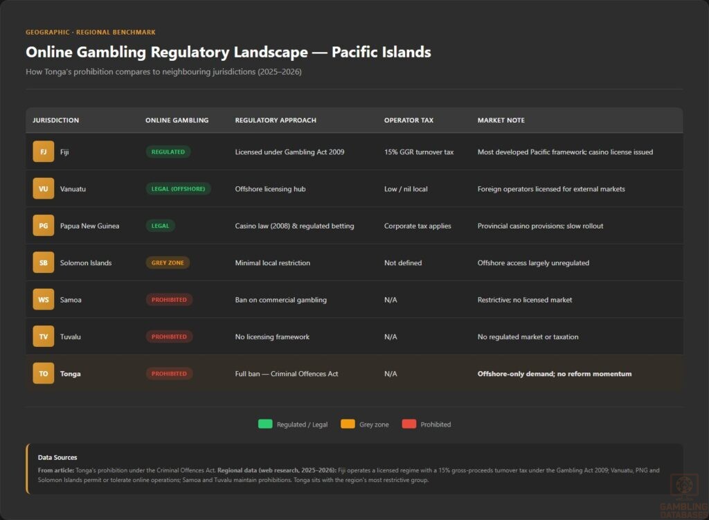709x520 pixels.
Task: Click the 'Regulated / Legal' legend label
Action: [x=302, y=424]
